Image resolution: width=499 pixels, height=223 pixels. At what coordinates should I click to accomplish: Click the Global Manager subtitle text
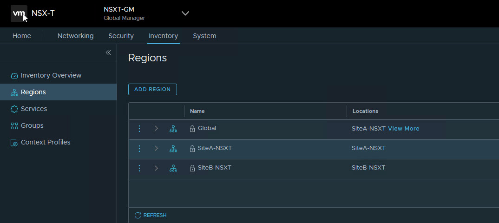pos(125,18)
